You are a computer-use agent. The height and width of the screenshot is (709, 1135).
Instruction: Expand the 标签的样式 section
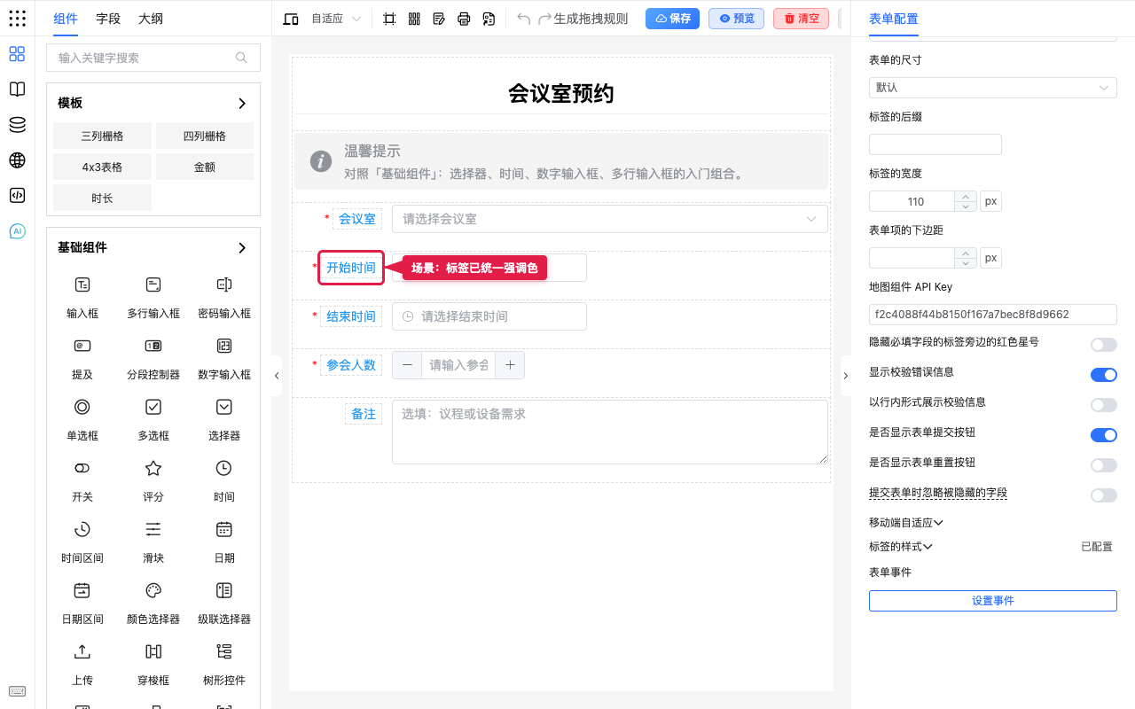pyautogui.click(x=901, y=547)
